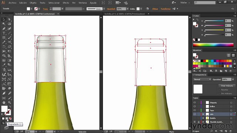
Task: Hide the Brillos layer via its eye icon
Action: (x=194, y=106)
